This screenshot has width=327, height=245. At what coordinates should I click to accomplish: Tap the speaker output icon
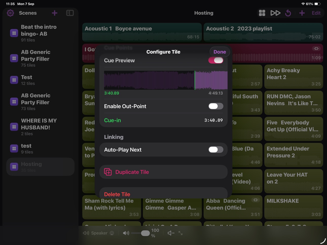pos(86,233)
